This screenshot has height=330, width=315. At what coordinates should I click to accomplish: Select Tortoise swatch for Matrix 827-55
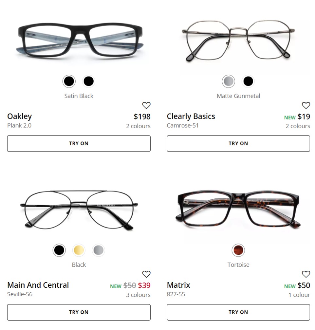tap(238, 250)
